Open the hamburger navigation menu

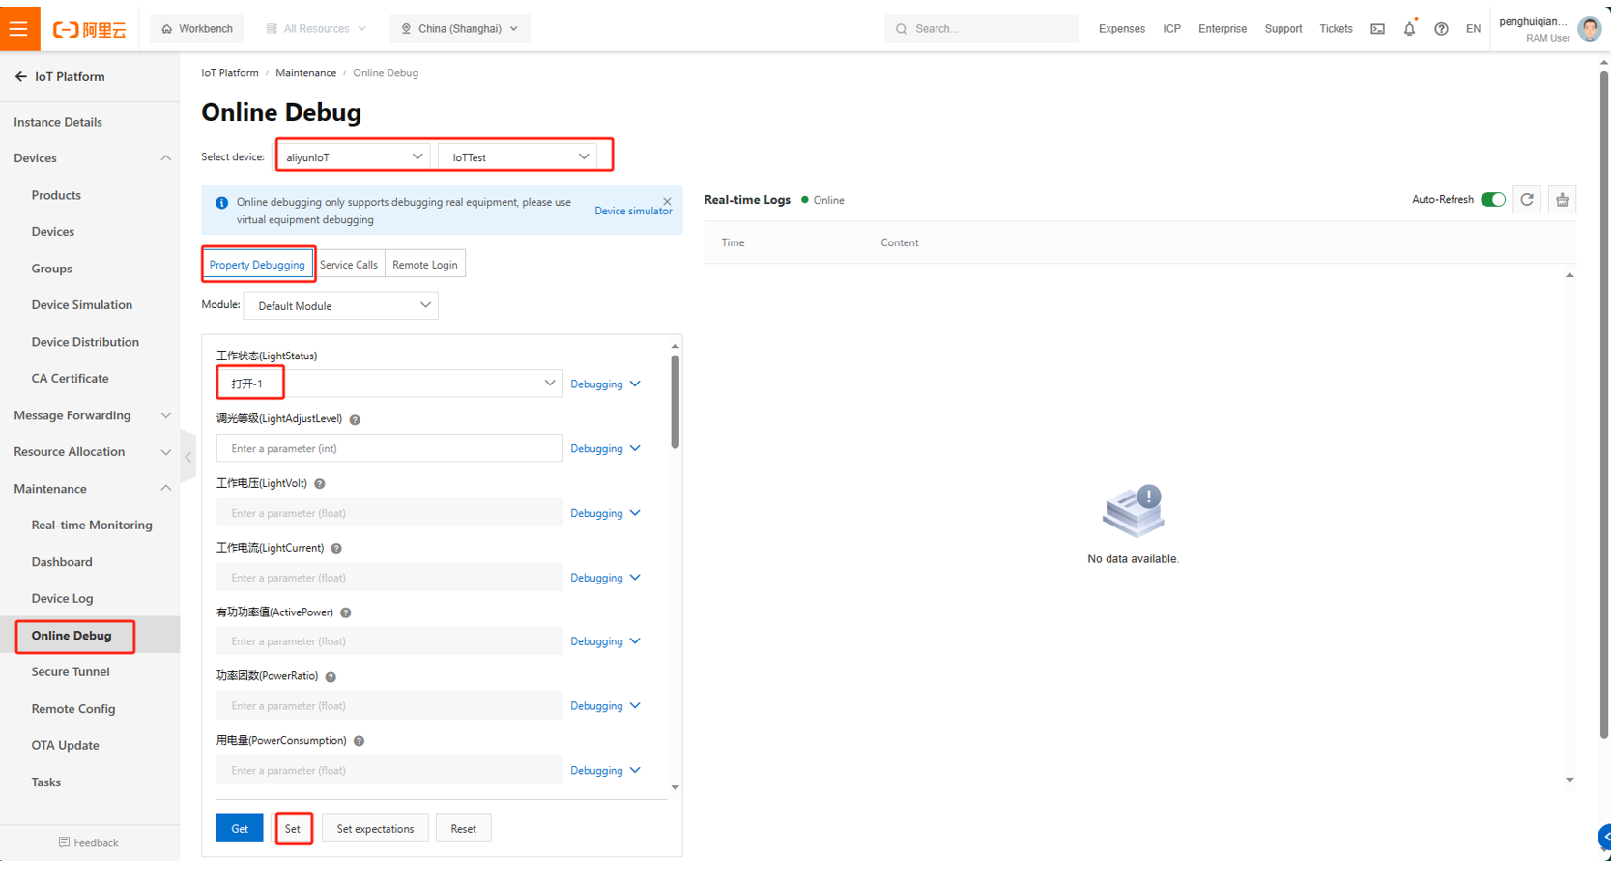tap(19, 28)
